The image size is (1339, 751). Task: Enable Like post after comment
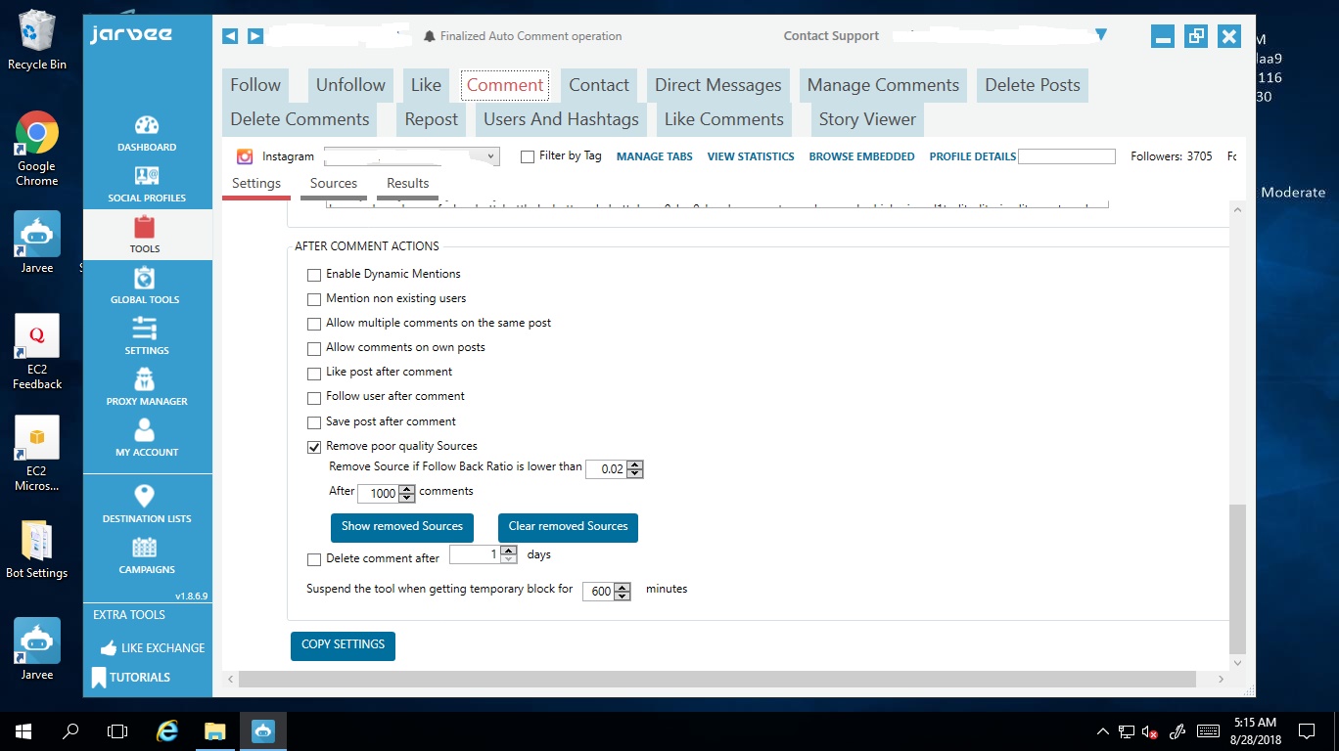pyautogui.click(x=314, y=373)
